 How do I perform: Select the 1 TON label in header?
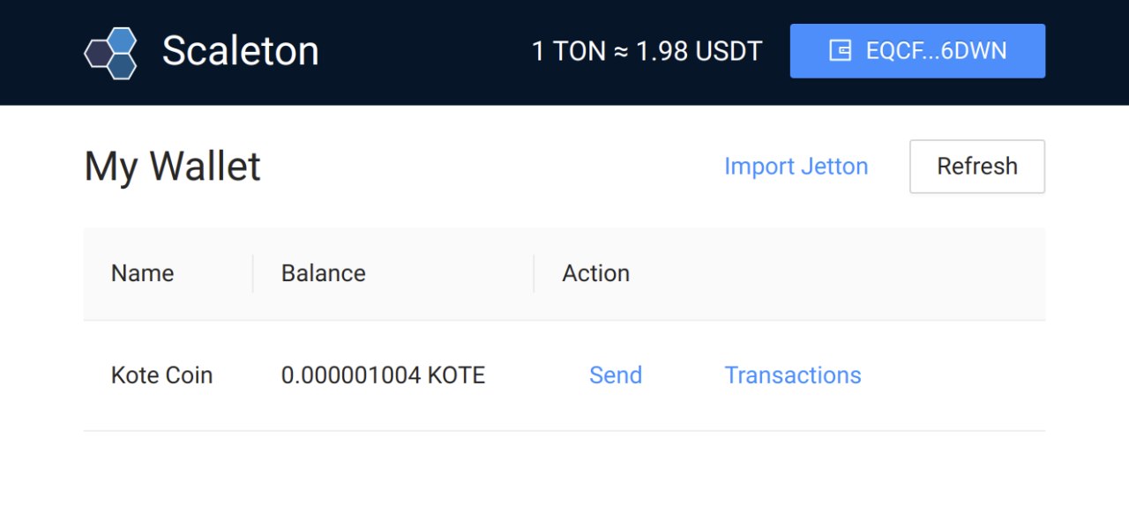pyautogui.click(x=569, y=51)
